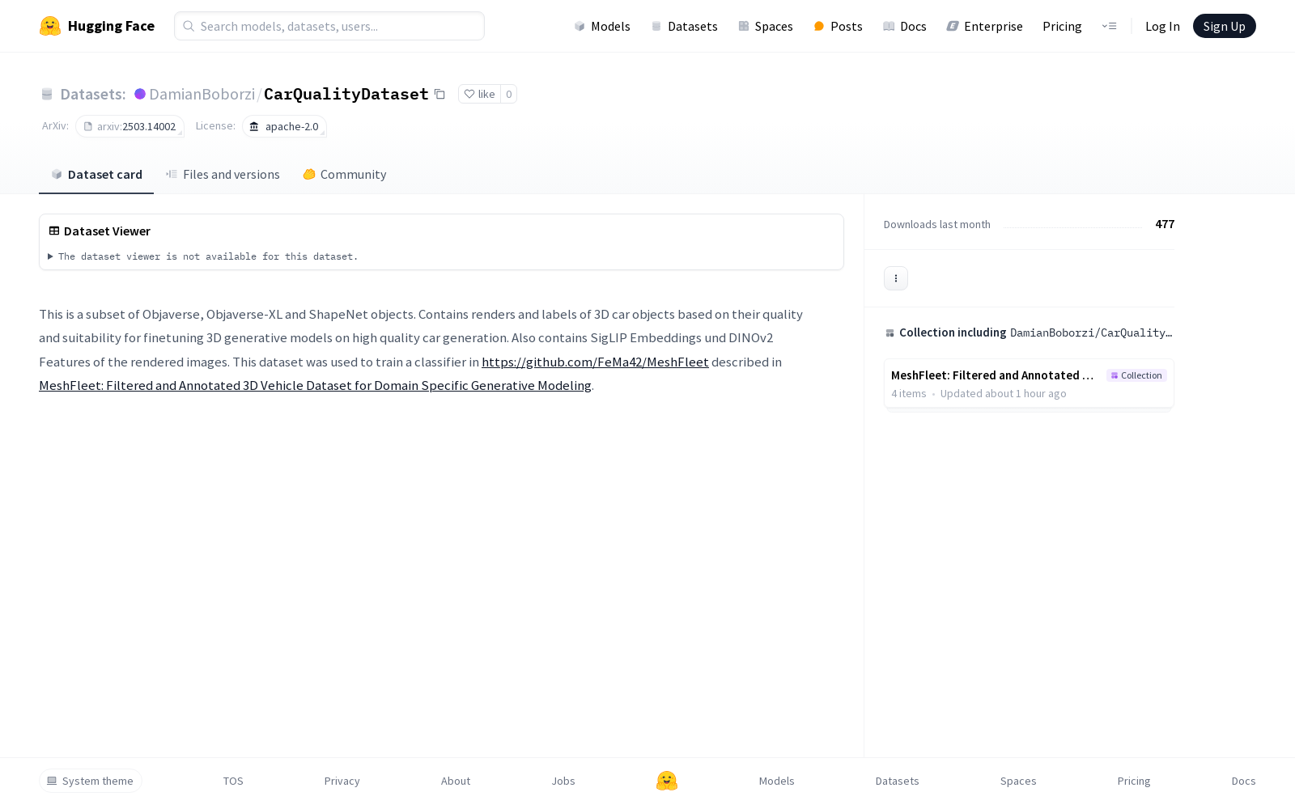Click the Hugging Face emoji in footer

coord(667,781)
